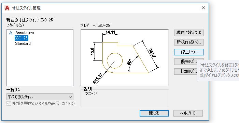The width and height of the screenshot is (239, 123).
Task: Click the dialog title 寸法スタイル管理
Action: tap(26, 8)
